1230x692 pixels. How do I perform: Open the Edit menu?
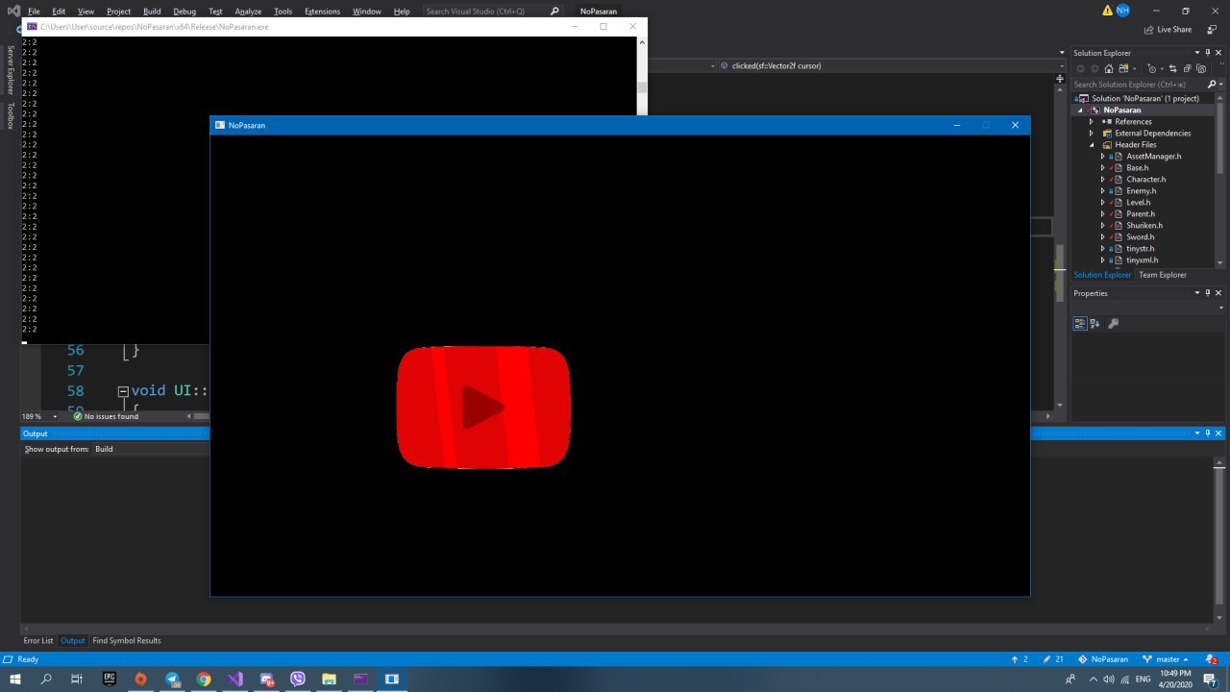[59, 12]
